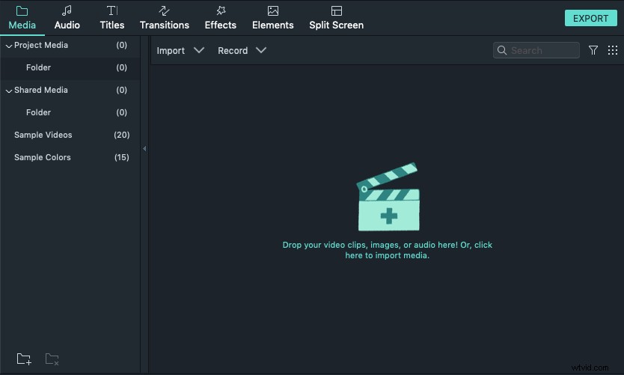The height and width of the screenshot is (375, 624).
Task: Collapse sidebar with the small arrow handle
Action: tap(144, 148)
